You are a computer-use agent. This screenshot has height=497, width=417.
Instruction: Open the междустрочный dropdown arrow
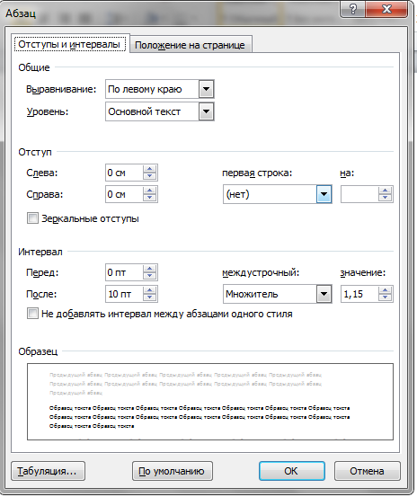[x=324, y=294]
